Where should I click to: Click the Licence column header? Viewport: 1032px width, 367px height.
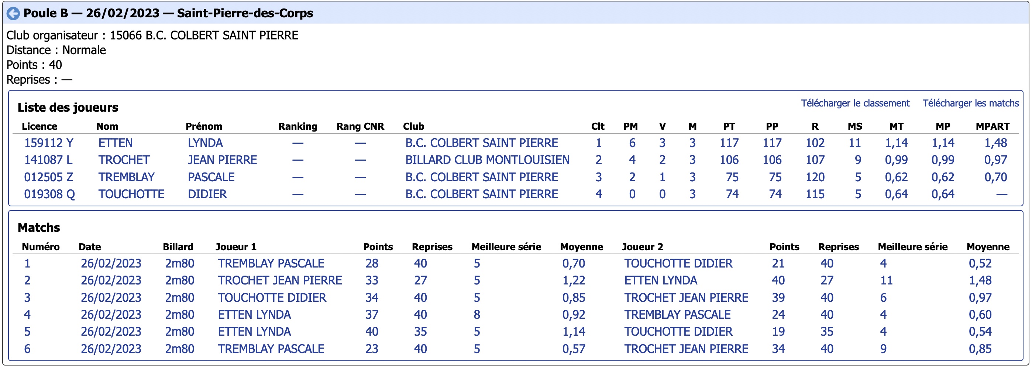tap(39, 126)
